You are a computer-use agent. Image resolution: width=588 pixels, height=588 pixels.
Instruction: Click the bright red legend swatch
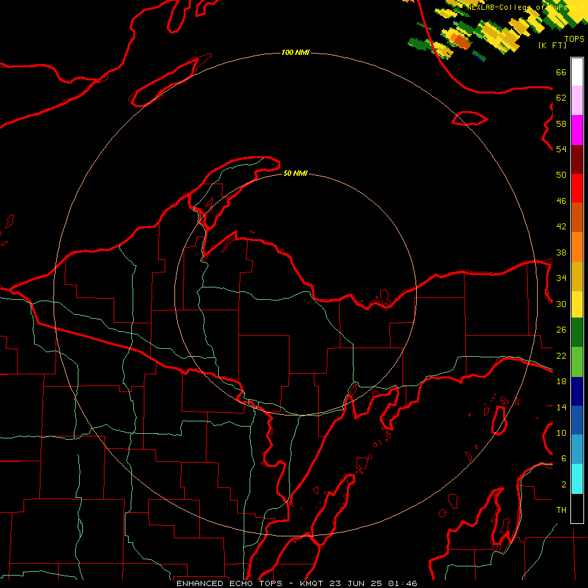577,188
